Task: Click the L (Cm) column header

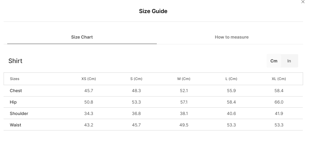Action: tap(231, 79)
